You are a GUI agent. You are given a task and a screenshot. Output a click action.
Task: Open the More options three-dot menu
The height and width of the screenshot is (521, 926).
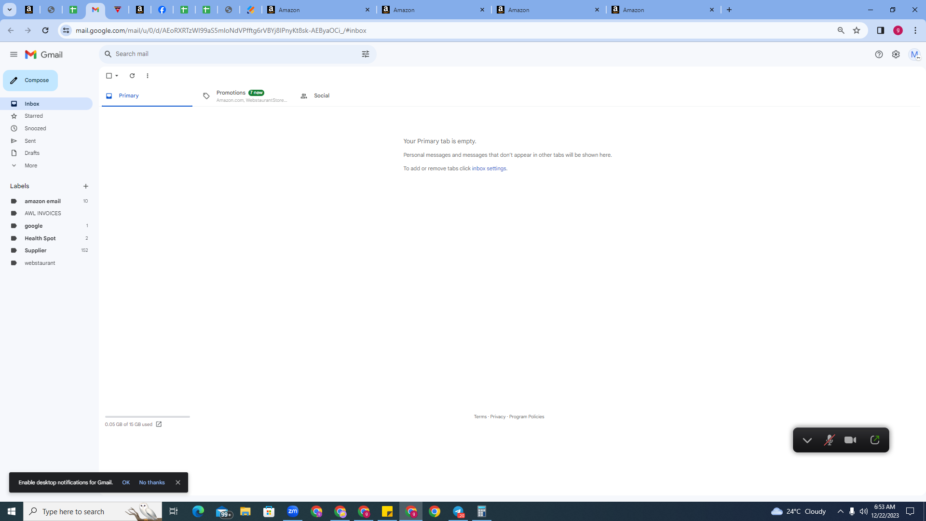pyautogui.click(x=148, y=76)
